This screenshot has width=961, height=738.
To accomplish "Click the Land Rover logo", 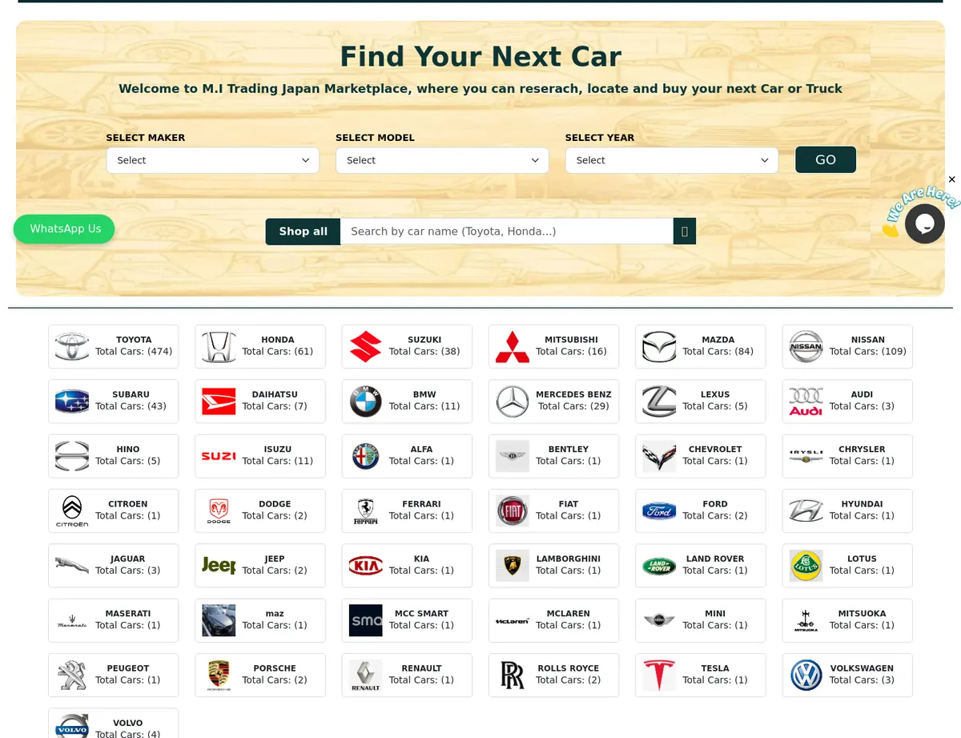I will (659, 566).
